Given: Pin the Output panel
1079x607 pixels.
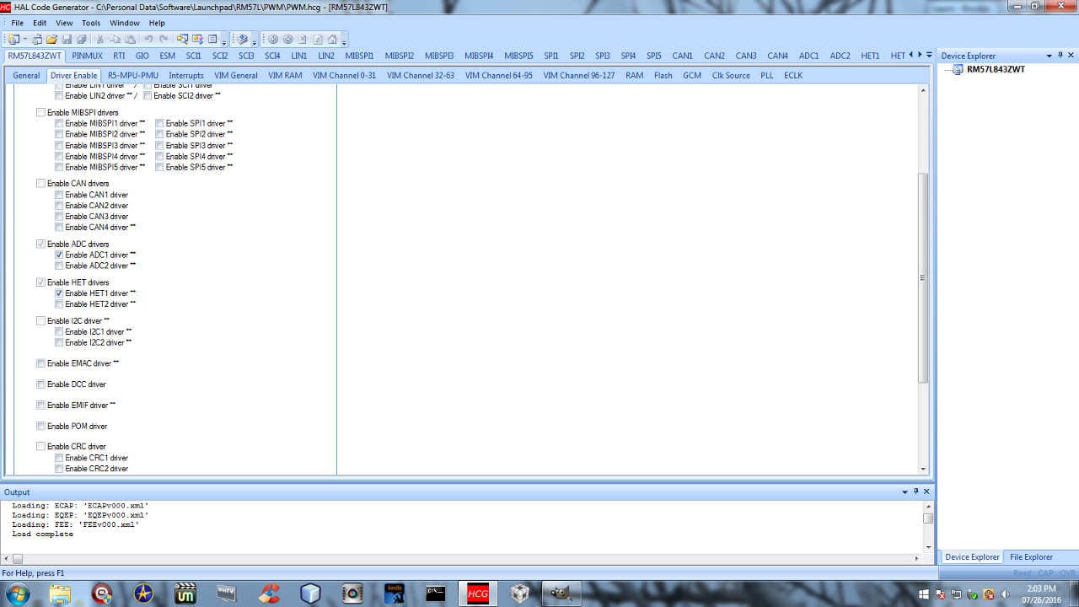Looking at the screenshot, I should (915, 492).
